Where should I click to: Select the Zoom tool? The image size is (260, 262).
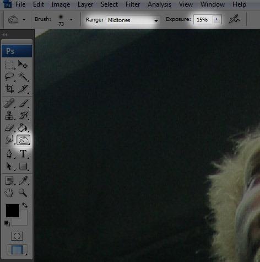23,193
